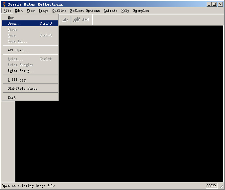Image resolution: width=225 pixels, height=190 pixels.
Task: Close the Sqirlz Water Reflections window
Action: coord(220,4)
